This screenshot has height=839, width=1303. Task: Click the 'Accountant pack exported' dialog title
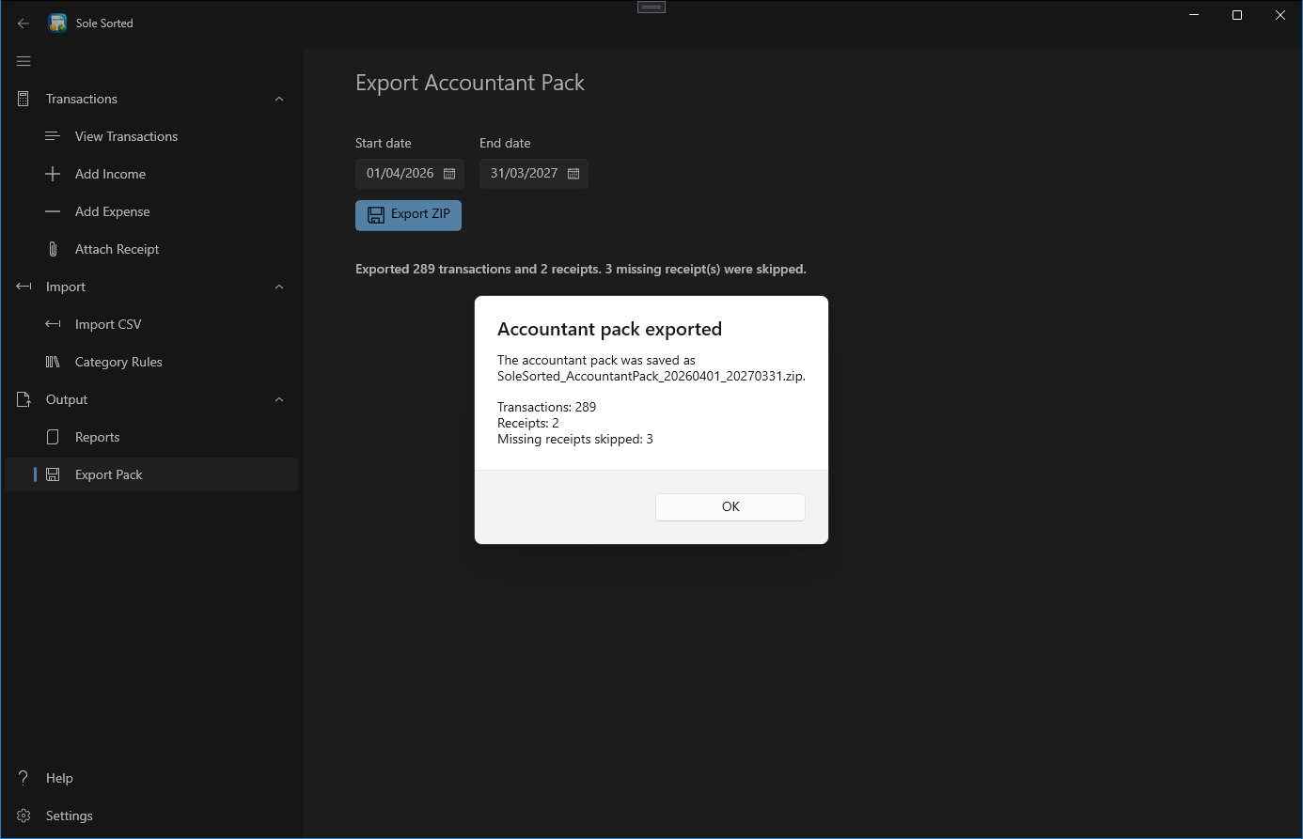(609, 329)
